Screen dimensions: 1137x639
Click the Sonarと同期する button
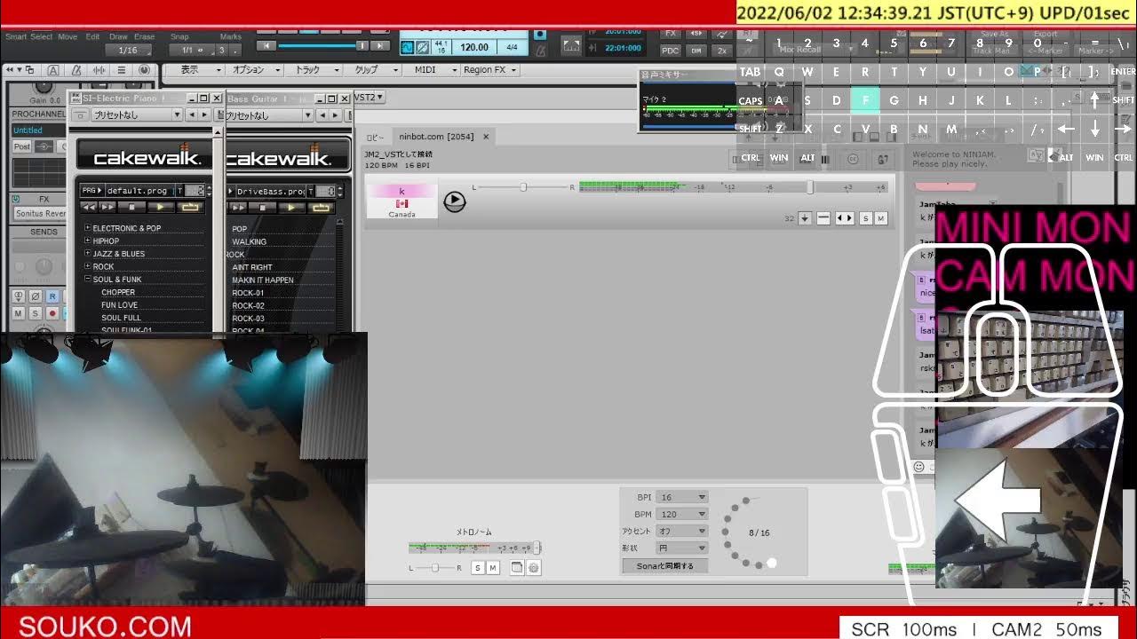tap(665, 565)
